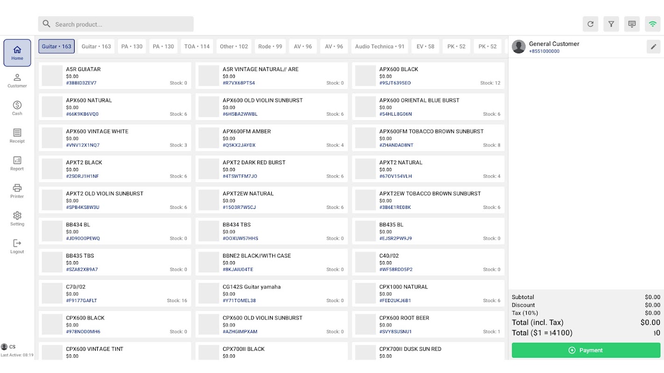Click product code #SZA82XB9A7

pos(82,269)
